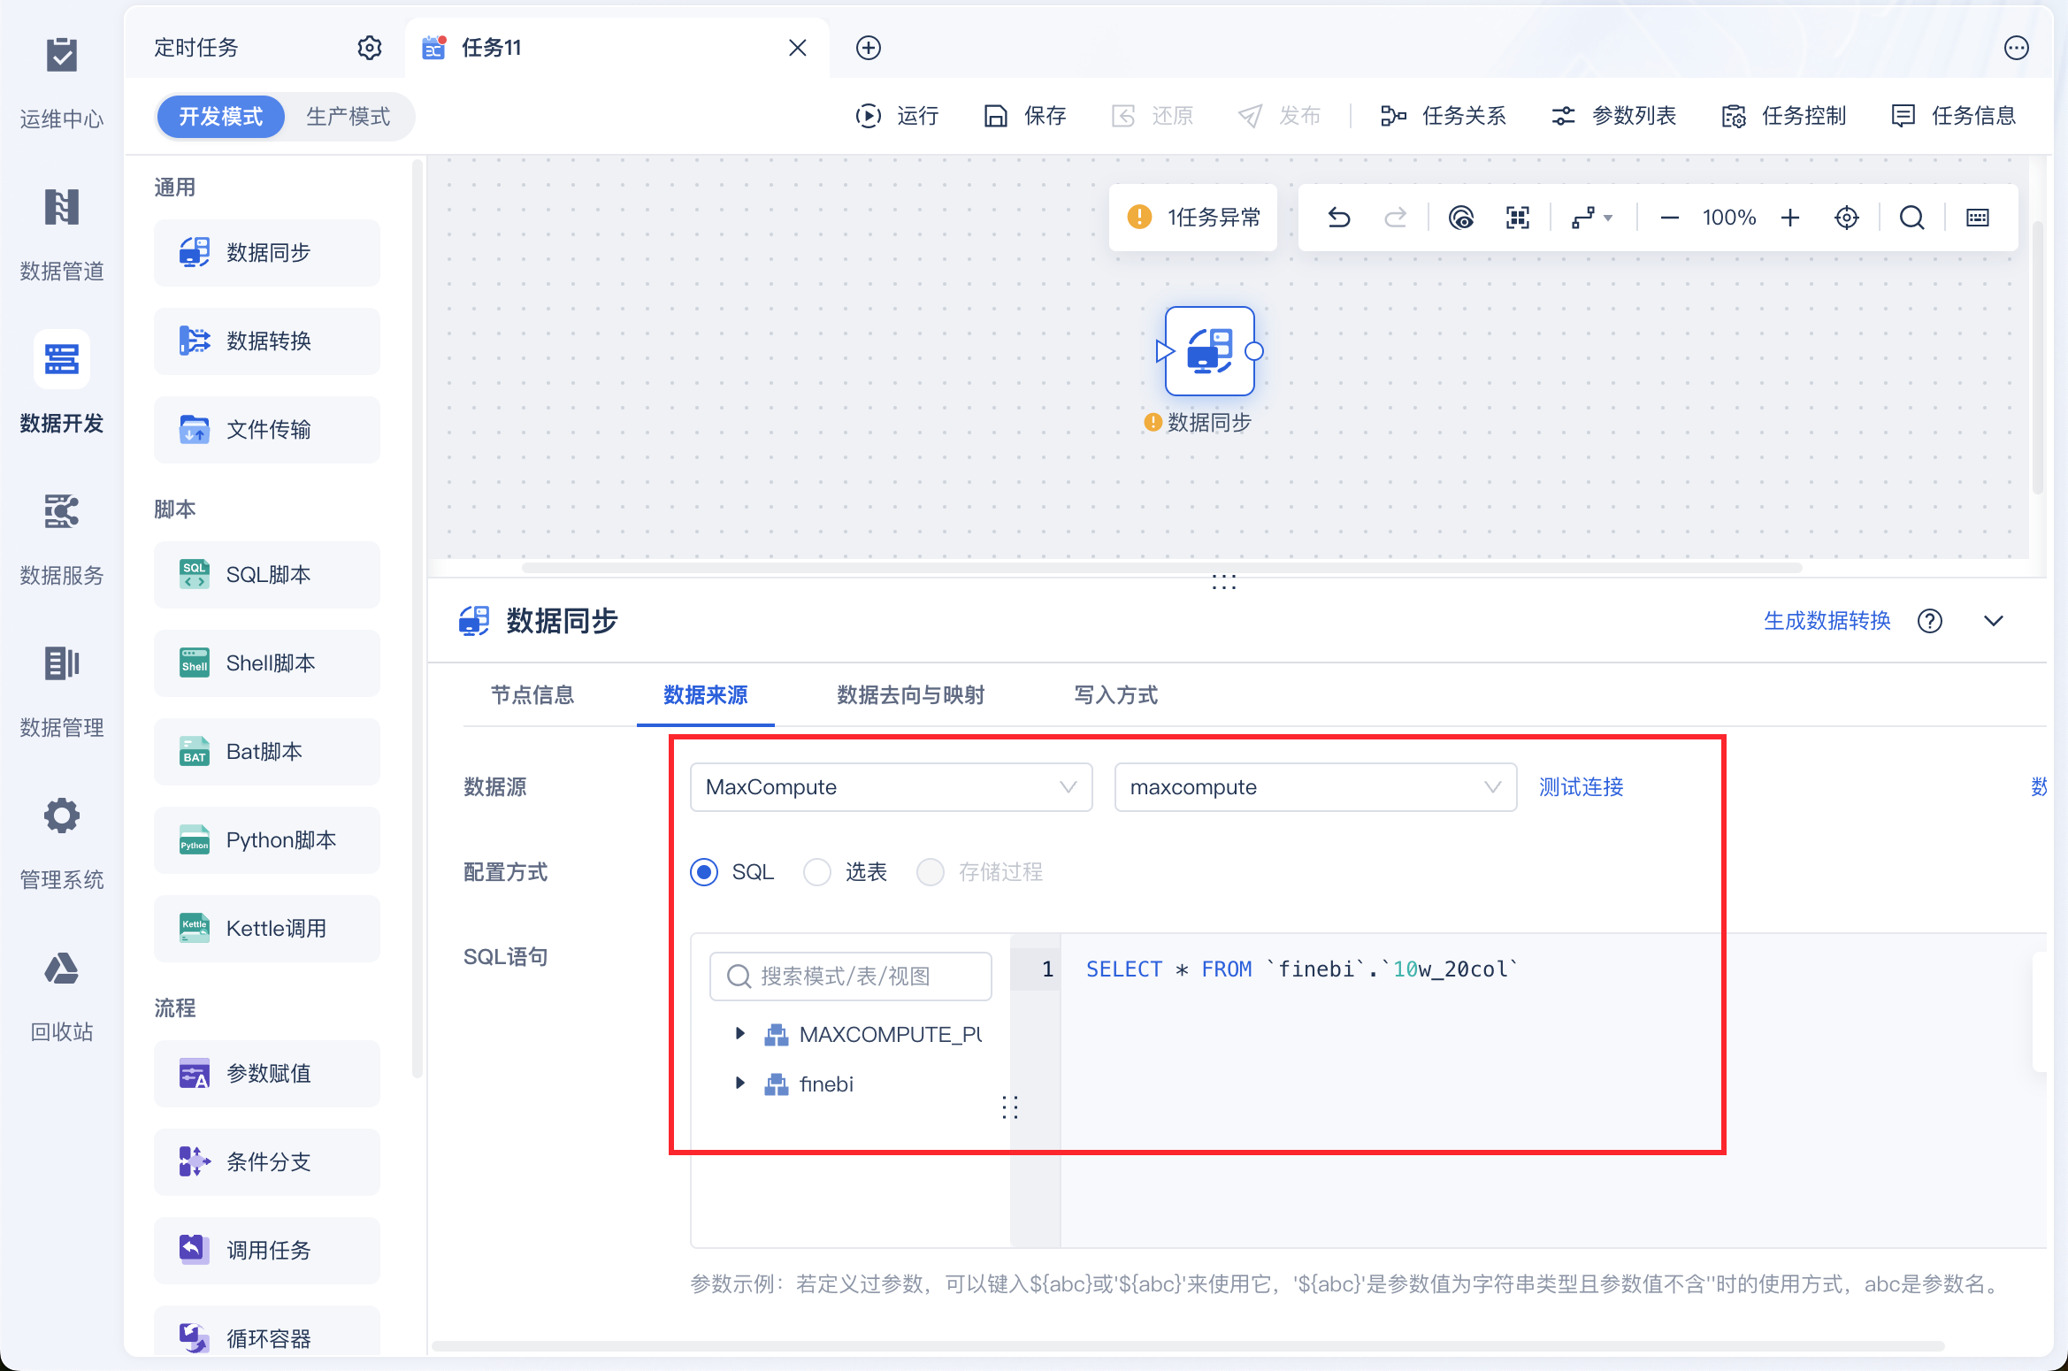Open the 写入方式 tab
The image size is (2068, 1371).
coord(1115,695)
